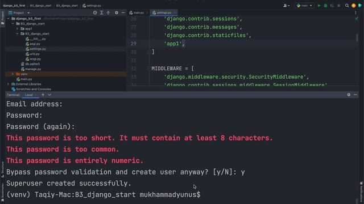
Task: Click the MIDDLEWARE variable name in code
Action: click(x=167, y=69)
